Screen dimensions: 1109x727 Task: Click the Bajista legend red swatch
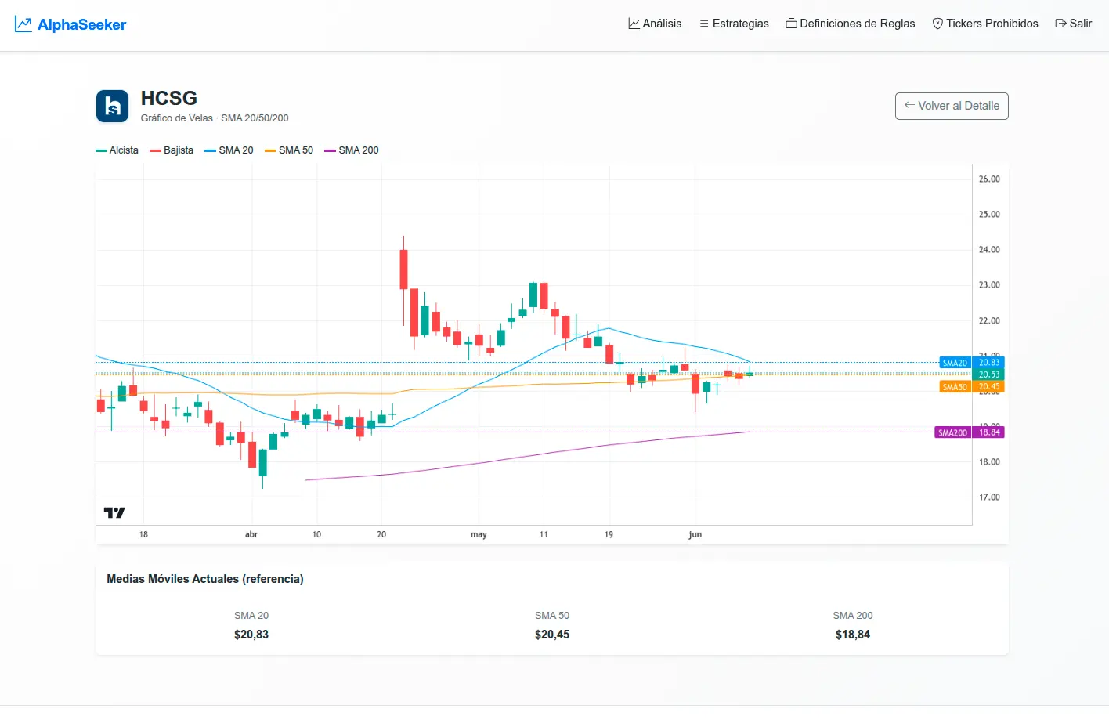[x=155, y=150]
